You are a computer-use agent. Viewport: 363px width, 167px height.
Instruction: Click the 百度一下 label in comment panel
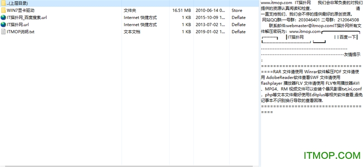click(x=348, y=37)
